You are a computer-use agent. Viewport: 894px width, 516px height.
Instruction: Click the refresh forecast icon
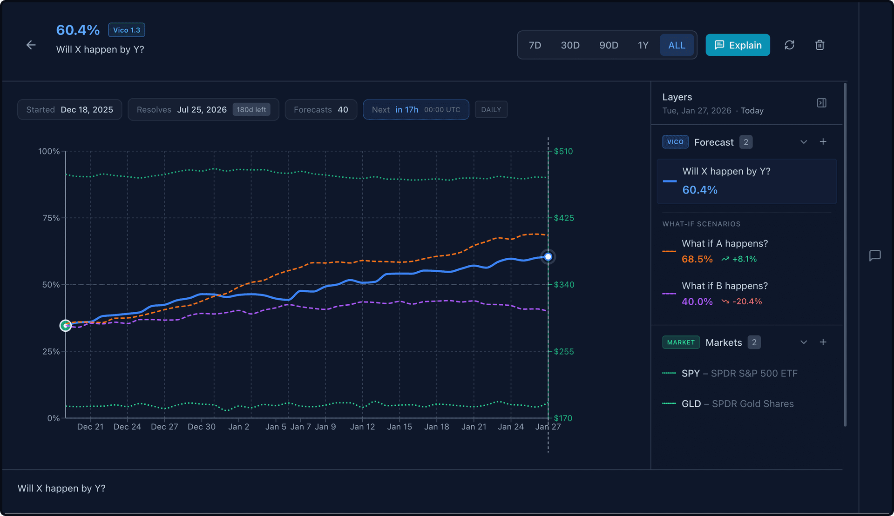tap(789, 45)
